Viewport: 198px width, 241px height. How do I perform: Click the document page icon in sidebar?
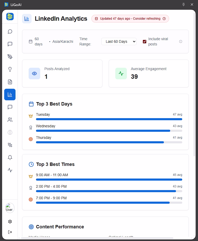coord(10,82)
